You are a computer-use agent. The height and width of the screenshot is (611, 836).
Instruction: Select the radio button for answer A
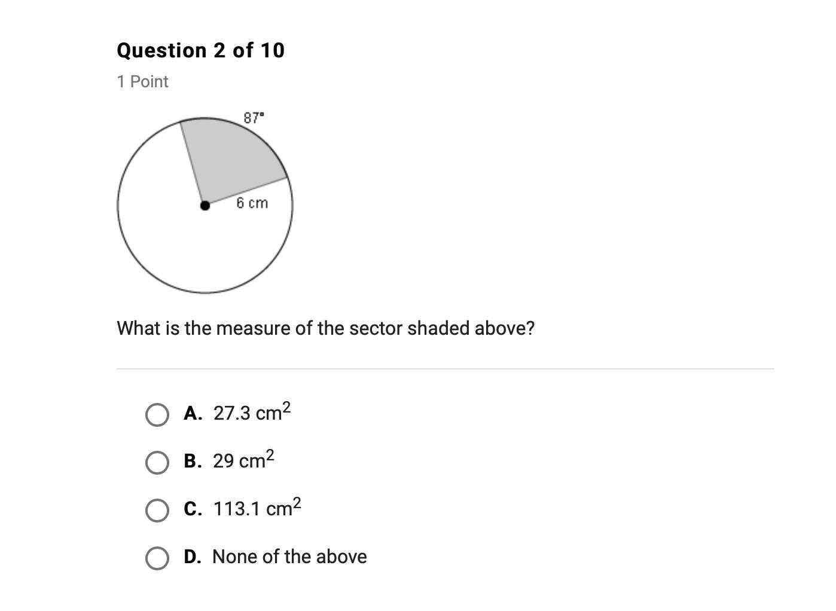coord(157,414)
